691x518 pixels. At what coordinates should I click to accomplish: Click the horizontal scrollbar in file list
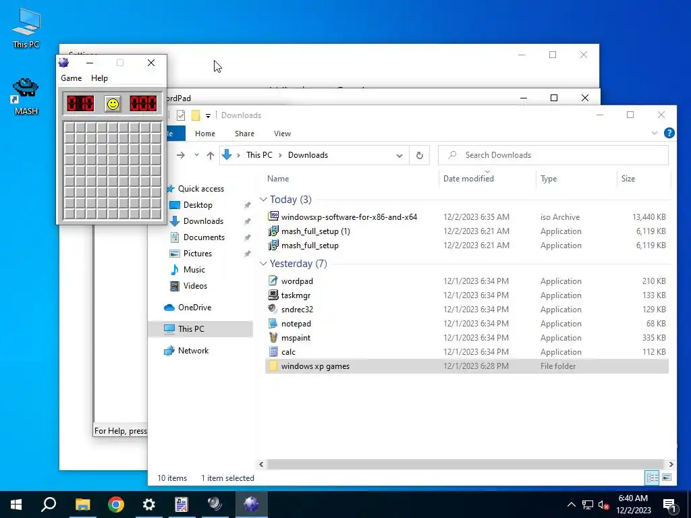pos(466,464)
